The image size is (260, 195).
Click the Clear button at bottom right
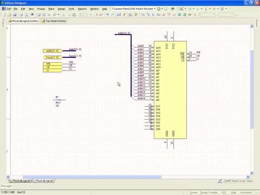tap(250, 181)
